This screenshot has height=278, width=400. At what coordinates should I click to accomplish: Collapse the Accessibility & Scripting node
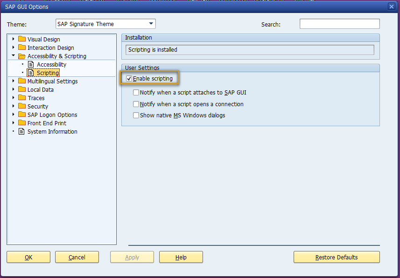click(x=13, y=56)
